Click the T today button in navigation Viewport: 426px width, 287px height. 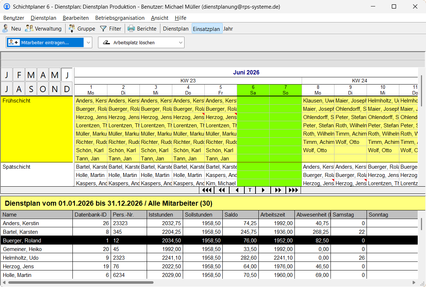click(x=250, y=190)
